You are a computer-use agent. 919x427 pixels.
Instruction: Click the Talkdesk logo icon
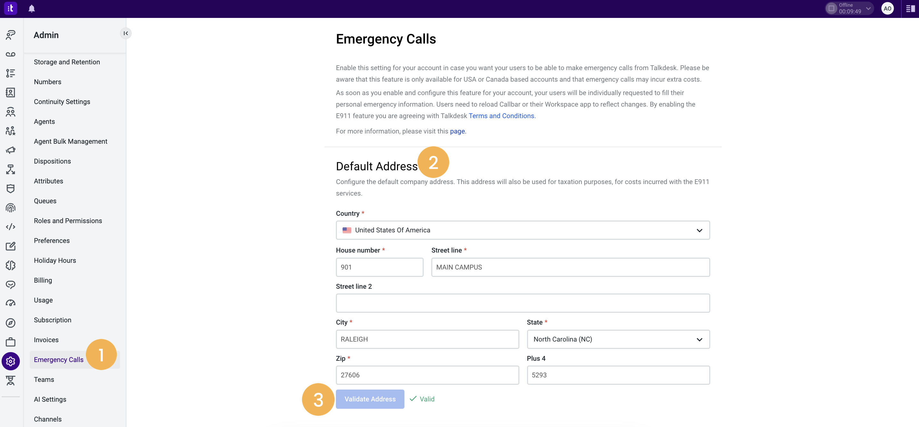pos(10,8)
